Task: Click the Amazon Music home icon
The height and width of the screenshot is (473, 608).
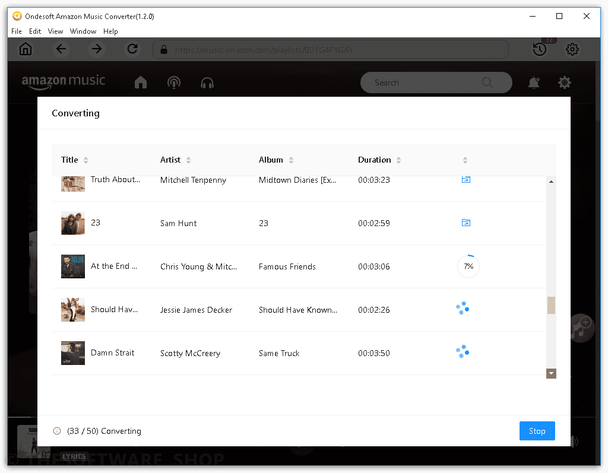Action: pos(141,82)
